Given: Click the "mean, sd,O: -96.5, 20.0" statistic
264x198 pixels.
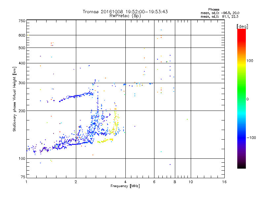Looking at the screenshot, I should (220, 13).
